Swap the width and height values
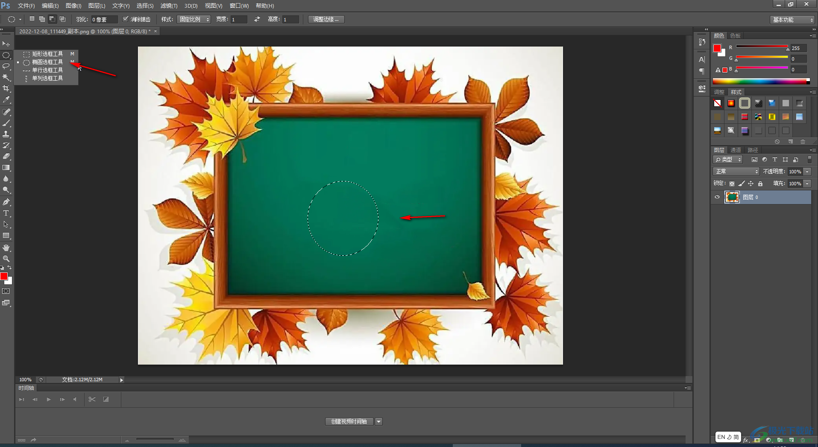Viewport: 818px width, 447px height. (x=257, y=19)
